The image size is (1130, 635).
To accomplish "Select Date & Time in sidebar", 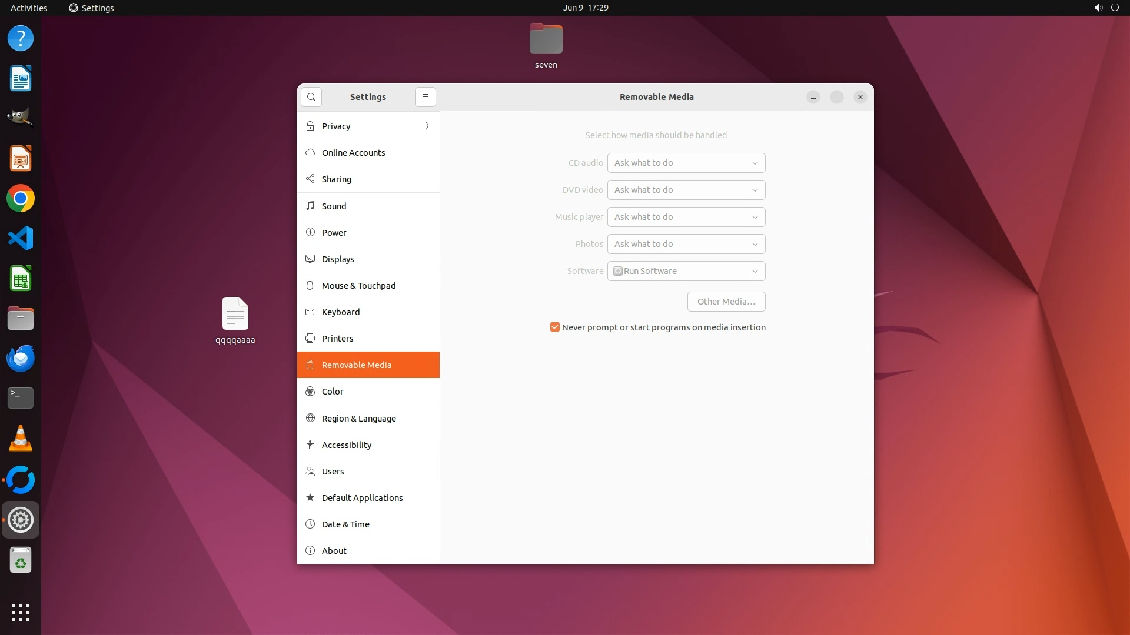I will (345, 524).
